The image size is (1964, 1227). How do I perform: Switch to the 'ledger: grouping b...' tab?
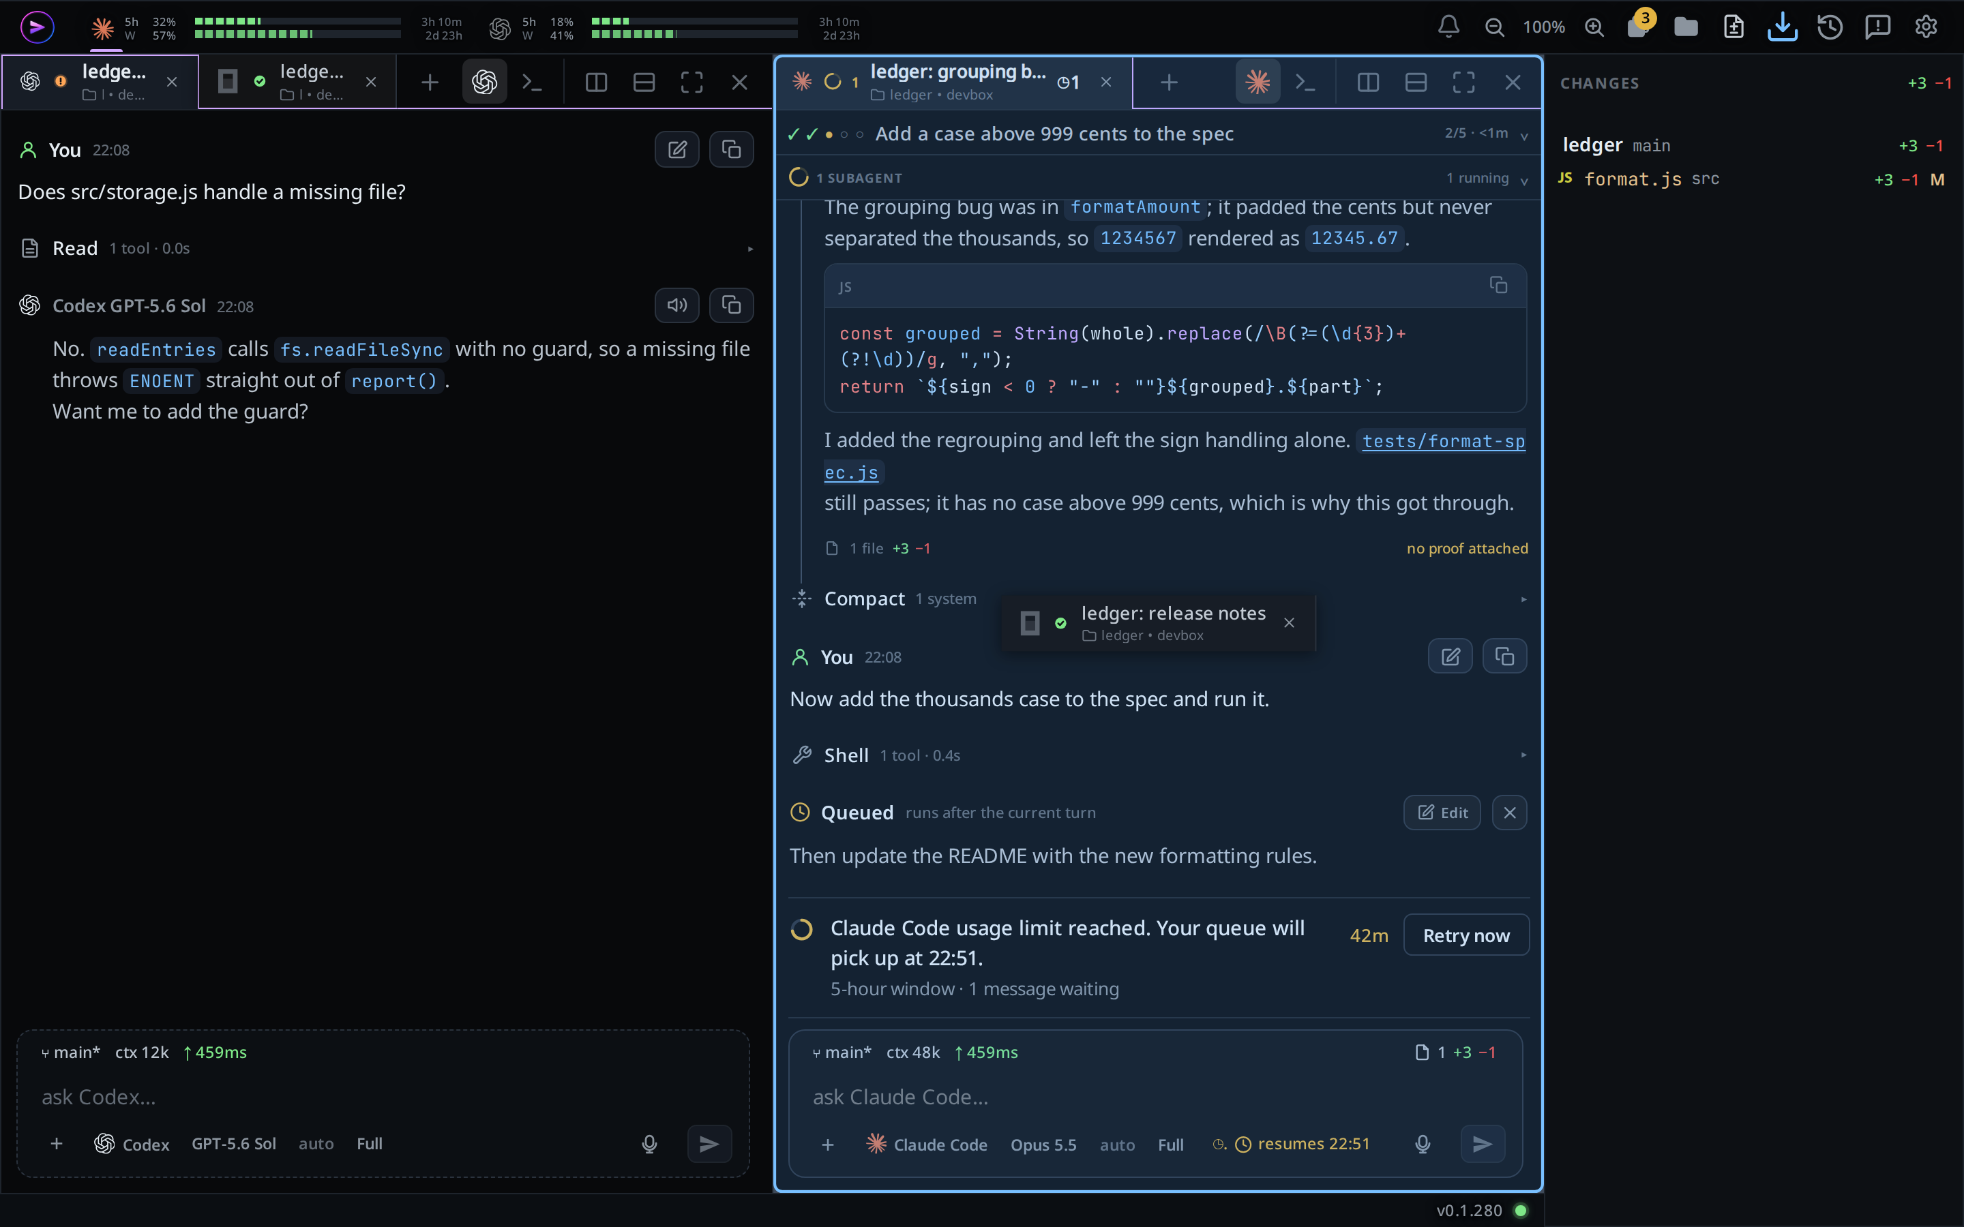(x=953, y=82)
